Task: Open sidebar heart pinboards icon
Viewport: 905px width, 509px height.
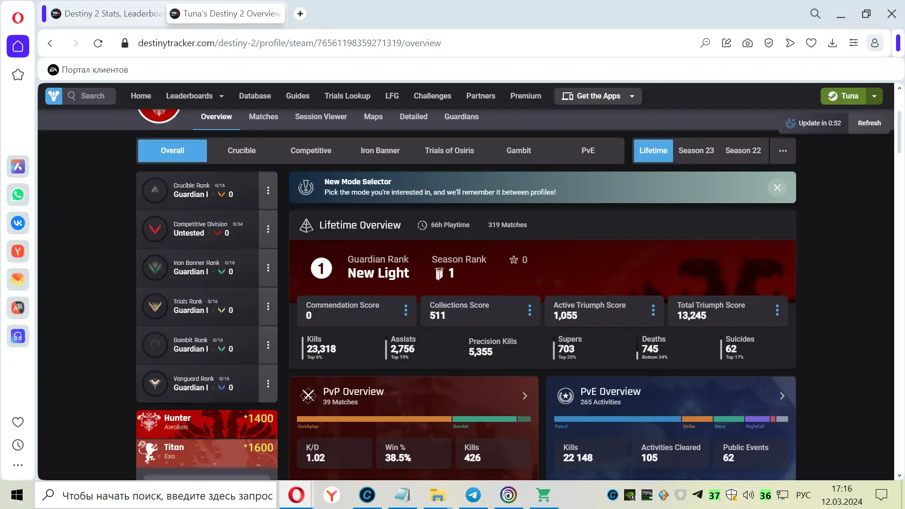Action: 18,422
